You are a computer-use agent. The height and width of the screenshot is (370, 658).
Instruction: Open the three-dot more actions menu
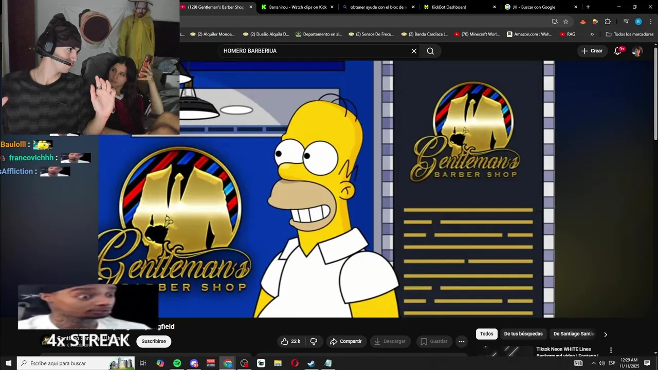pos(462,341)
